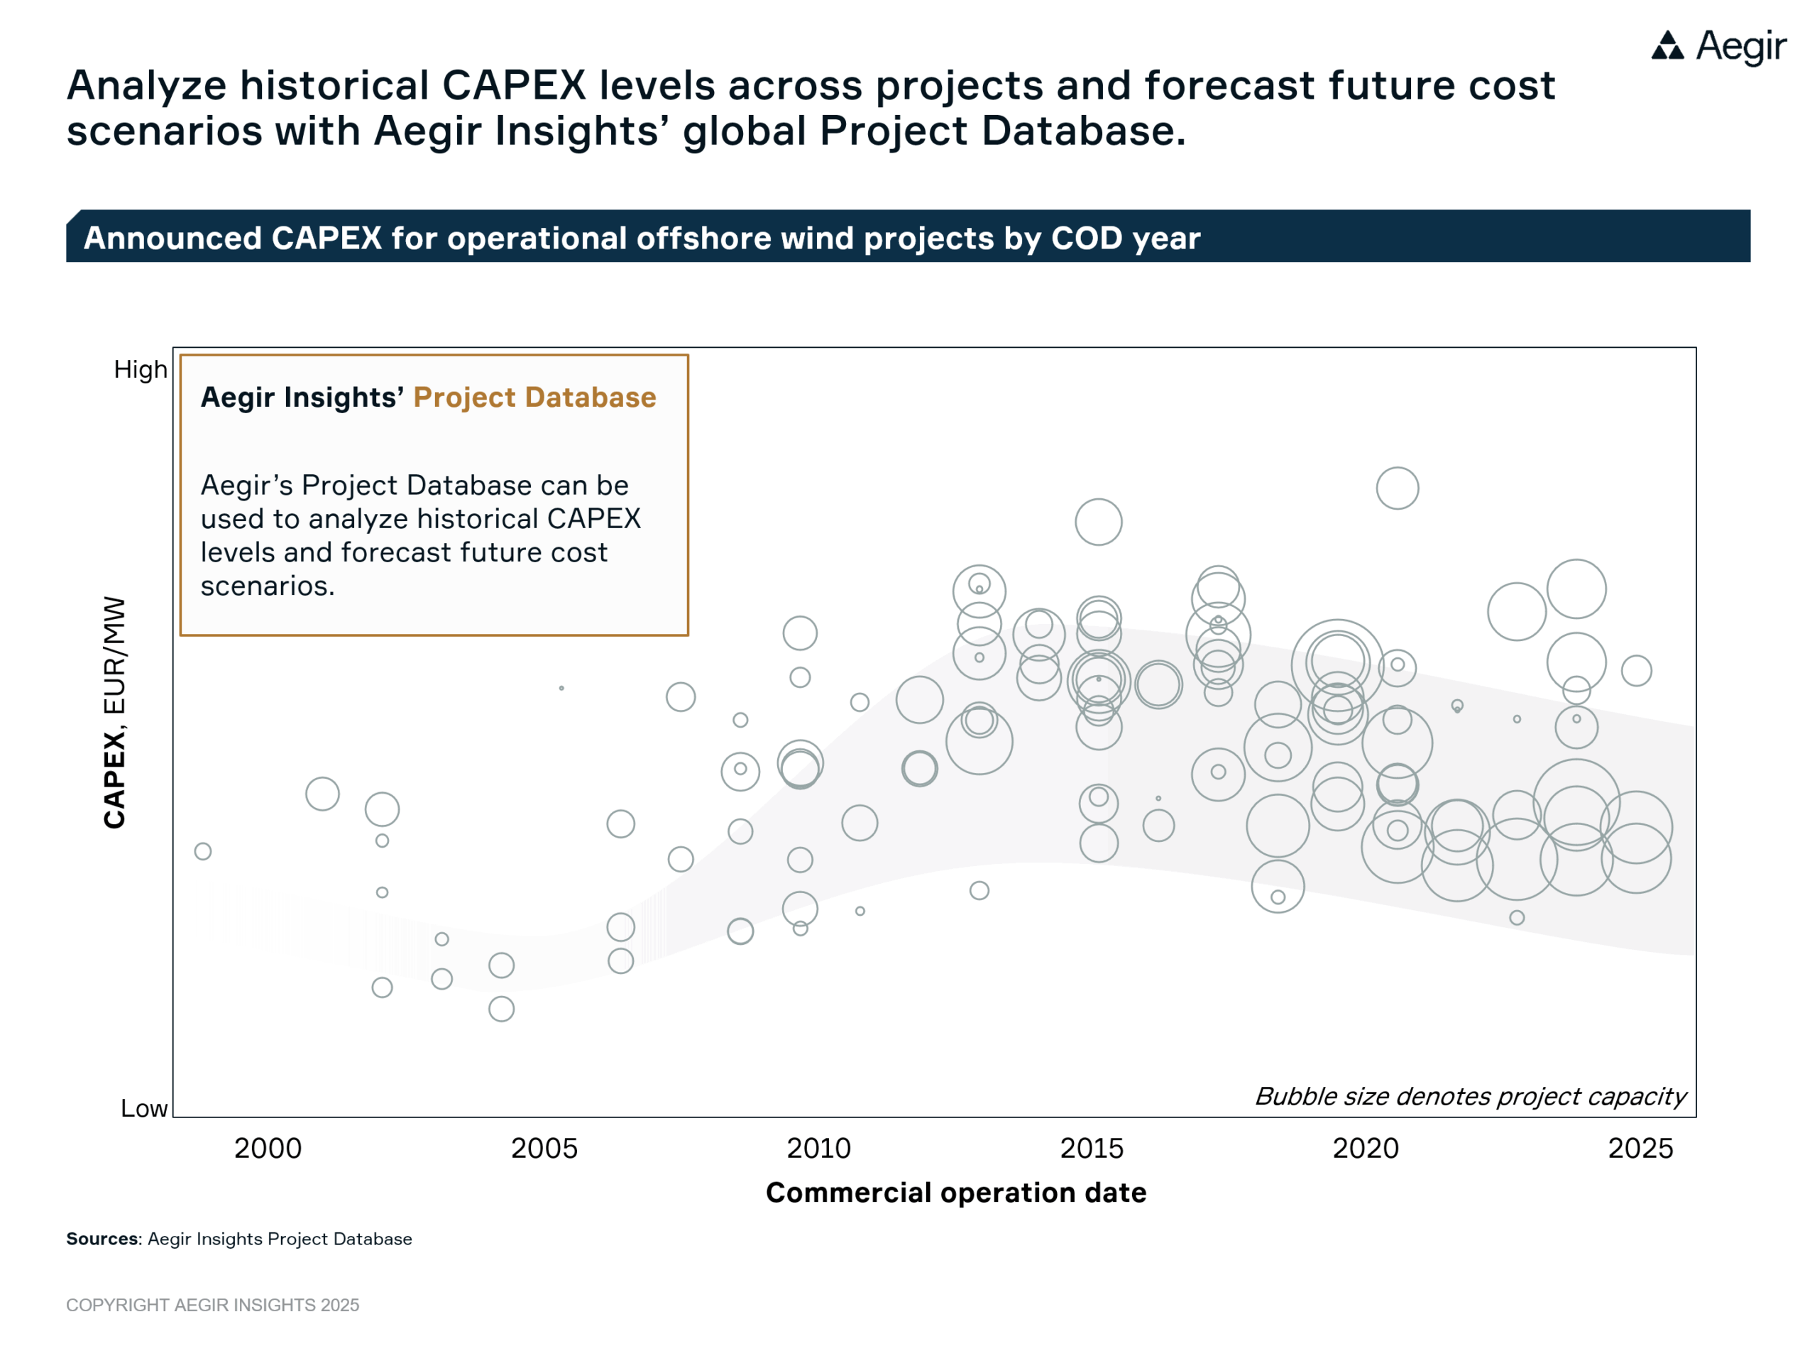Click the 2000 x-axis tick label

268,1148
